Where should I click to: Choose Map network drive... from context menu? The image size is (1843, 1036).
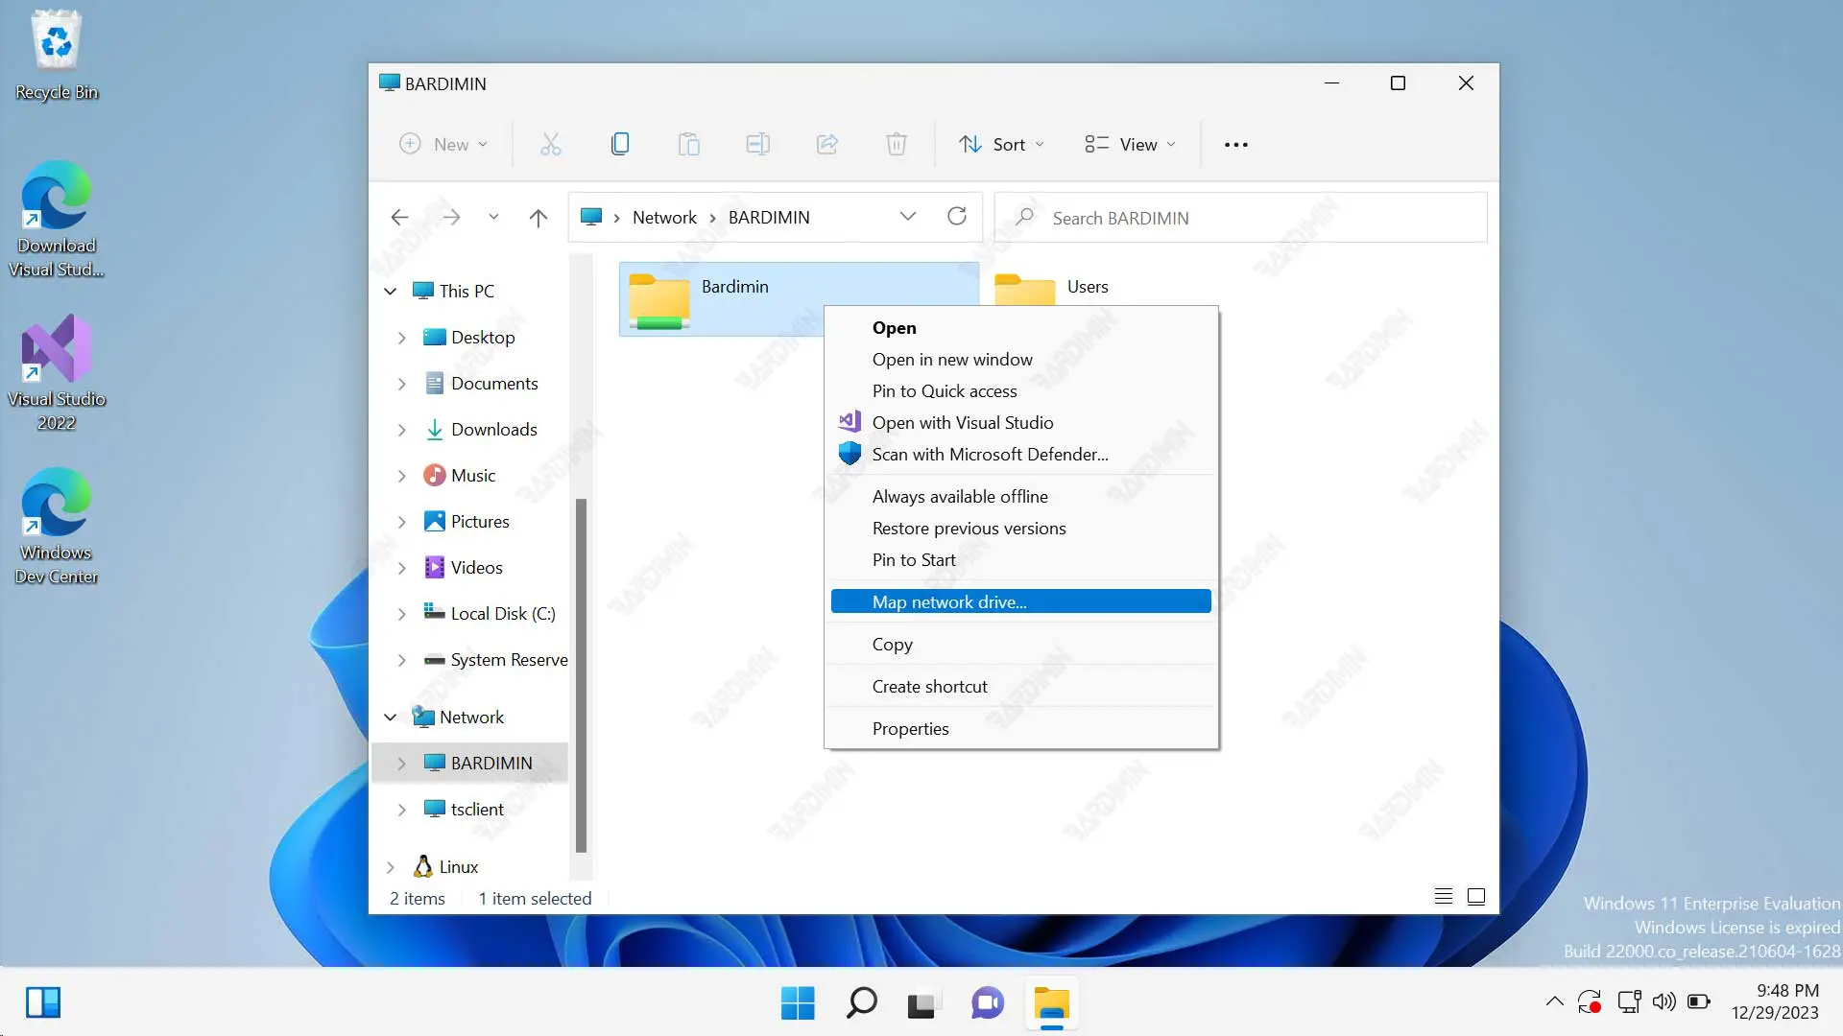click(x=1021, y=601)
